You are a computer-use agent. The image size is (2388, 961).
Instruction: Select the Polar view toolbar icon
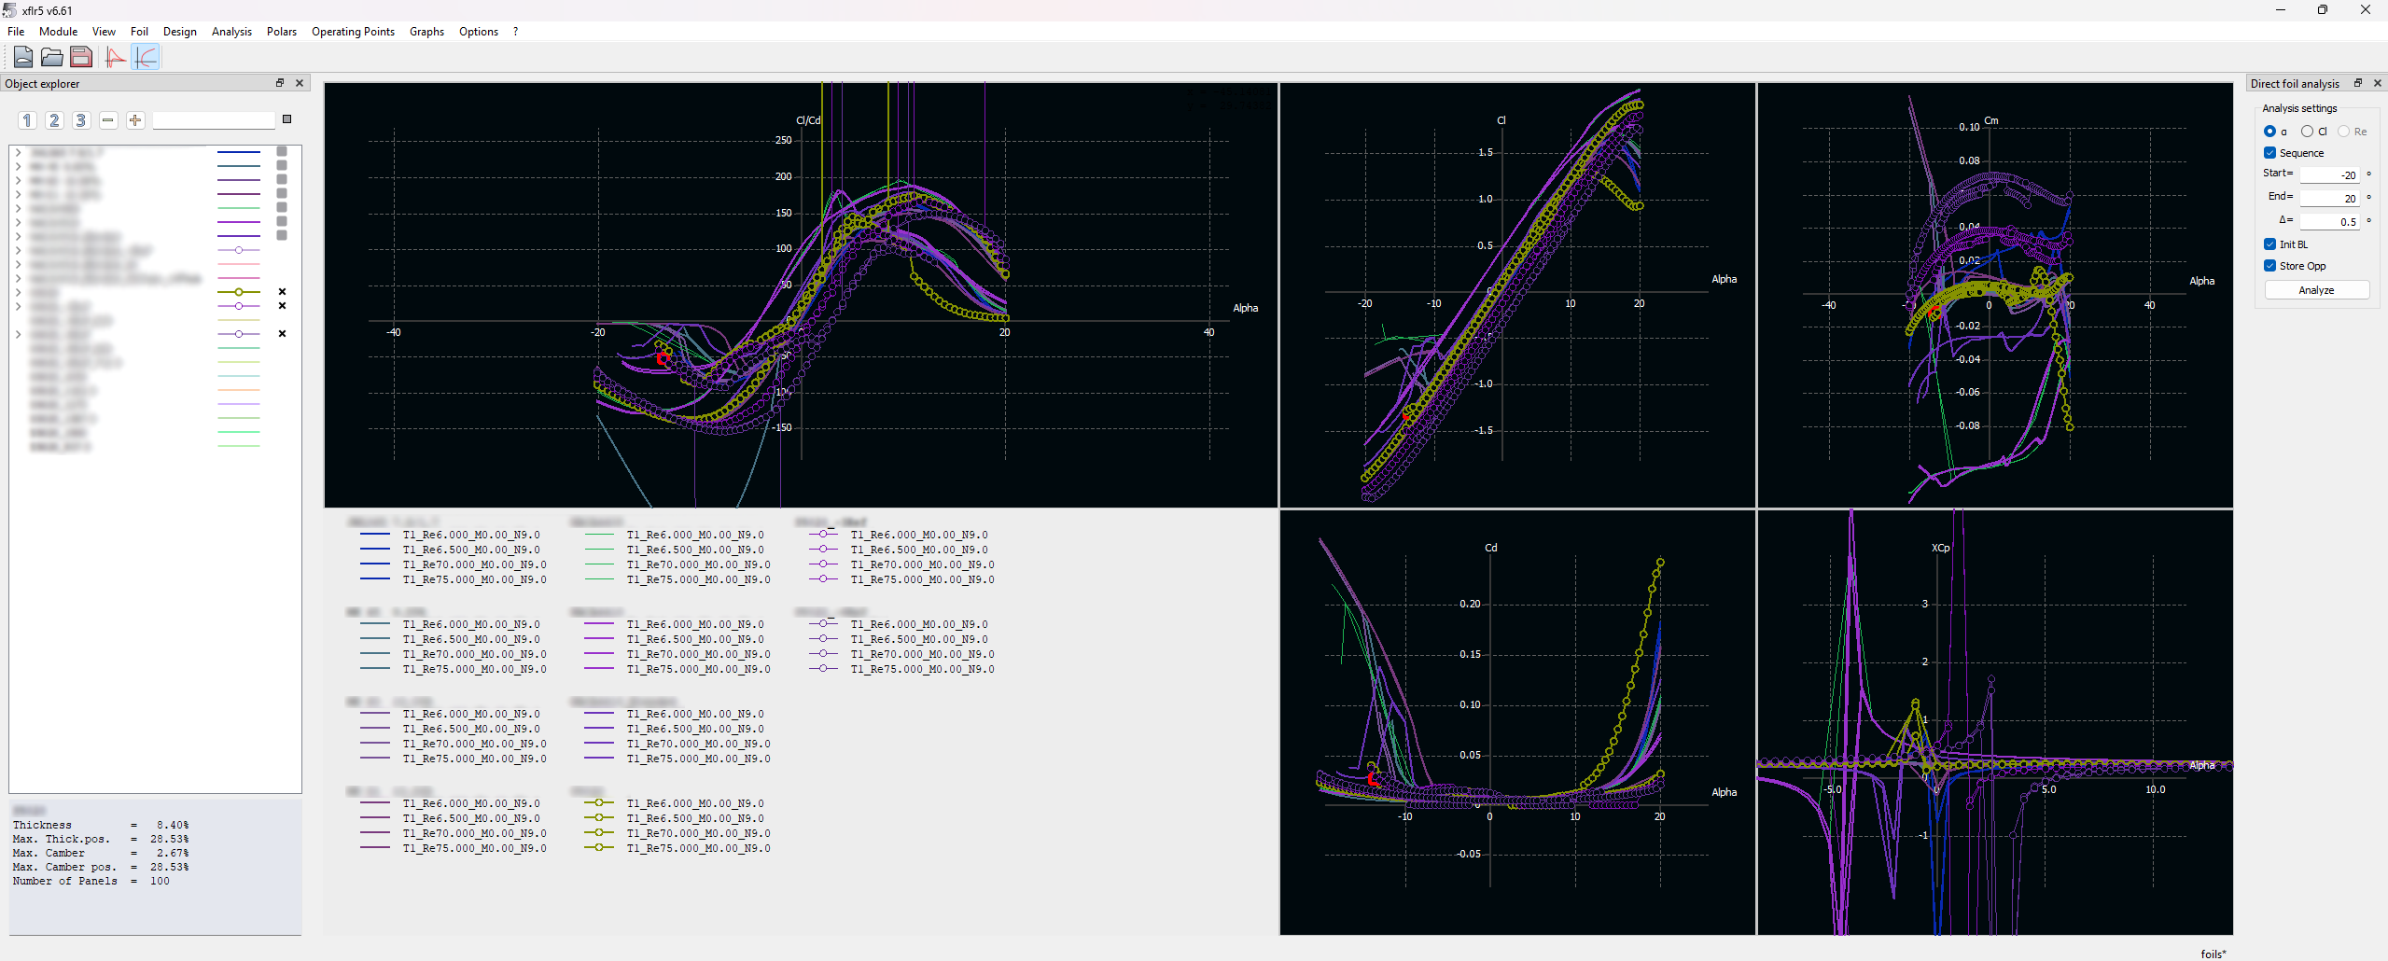click(147, 57)
